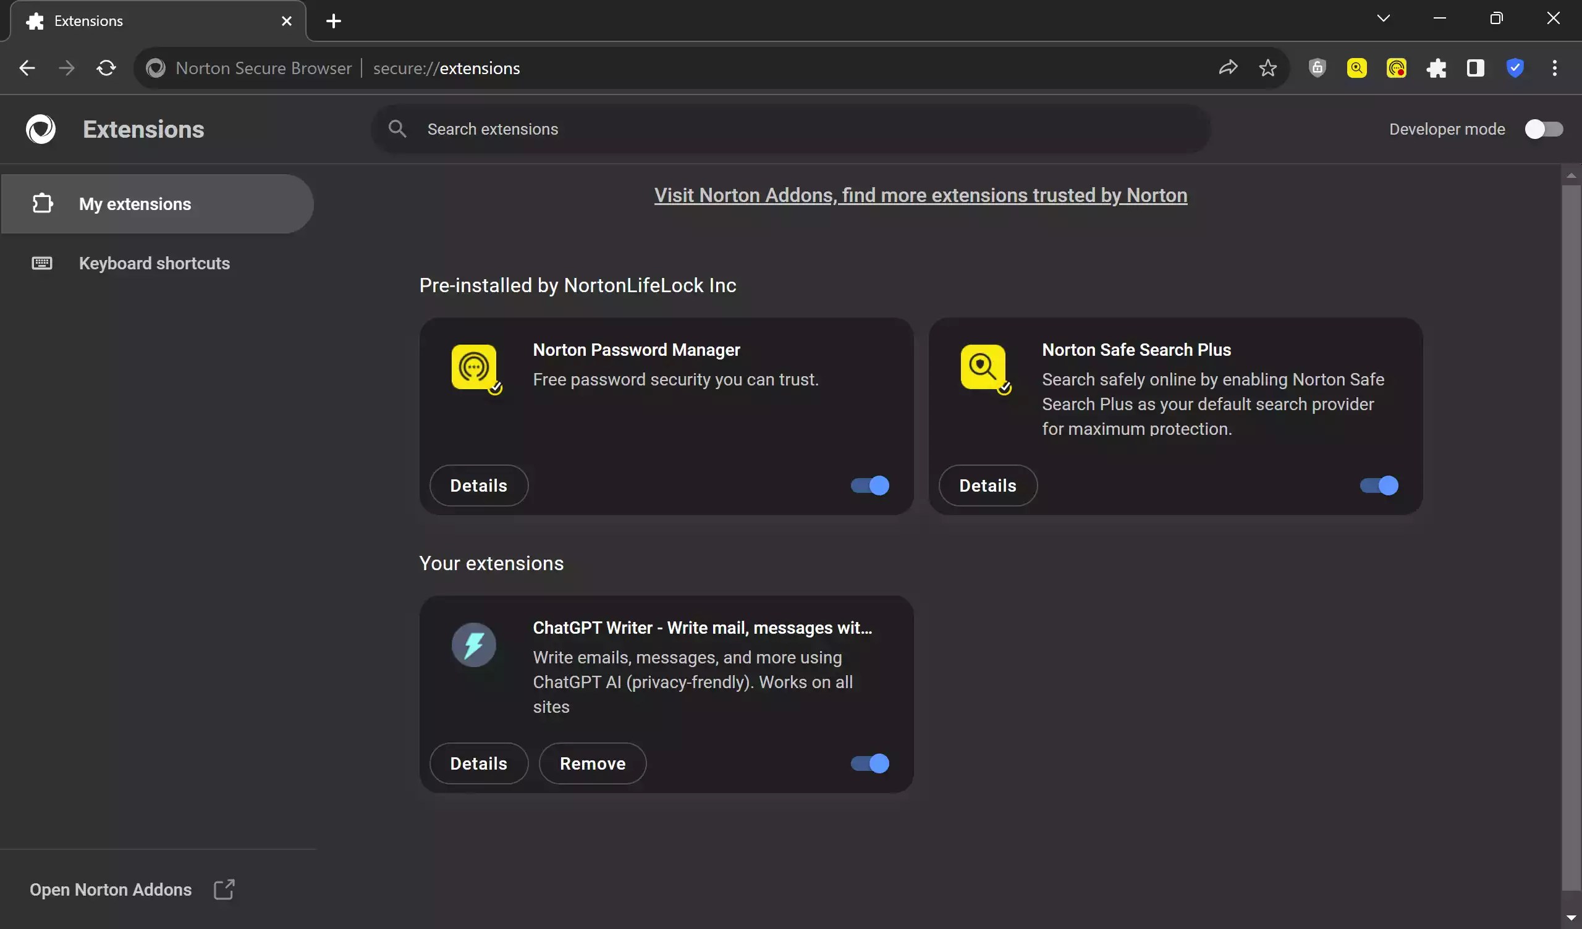The image size is (1582, 929).
Task: Open the Norton Password Manager toolbar icon
Action: pos(1395,68)
